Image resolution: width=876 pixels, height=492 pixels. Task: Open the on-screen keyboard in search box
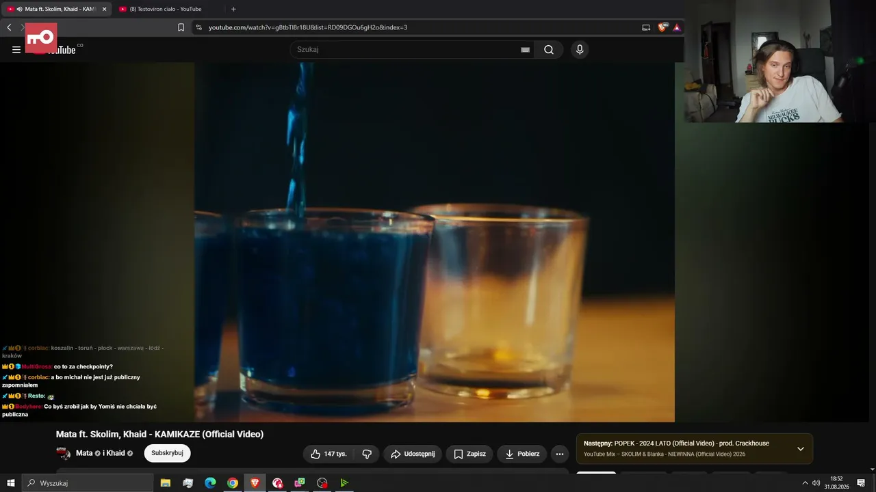(x=525, y=49)
